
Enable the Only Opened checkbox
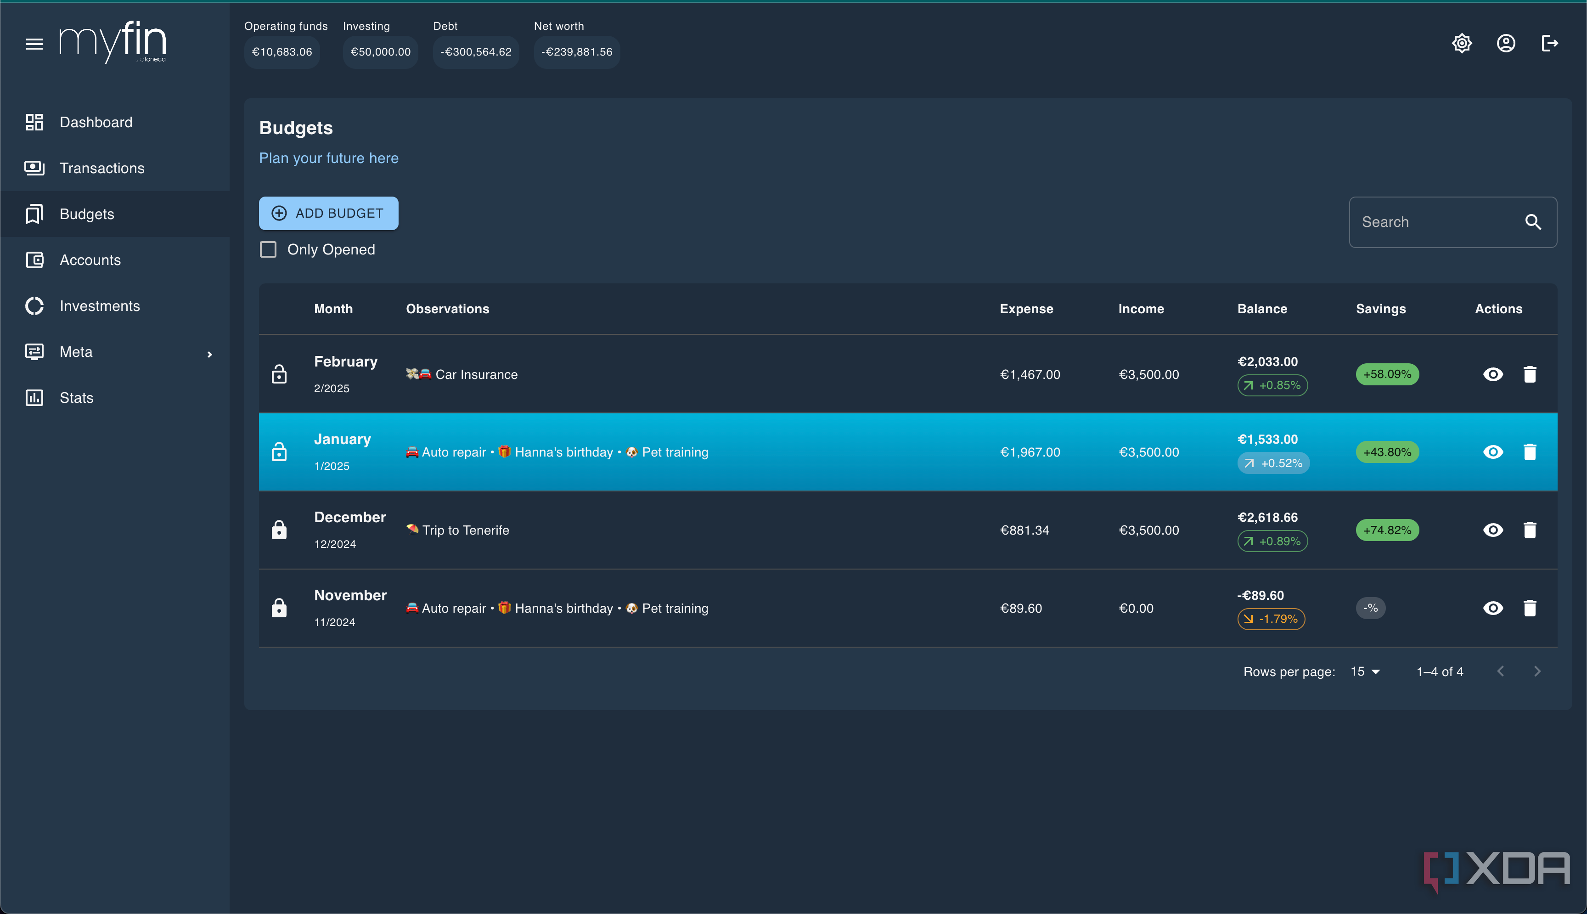pyautogui.click(x=268, y=250)
